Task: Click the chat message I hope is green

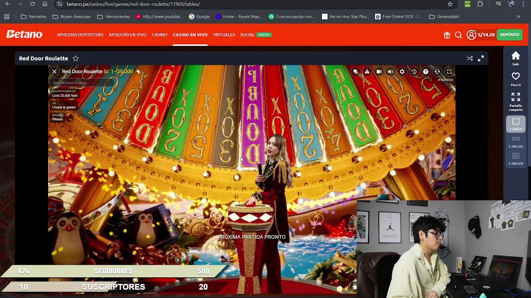Action: click(x=64, y=107)
